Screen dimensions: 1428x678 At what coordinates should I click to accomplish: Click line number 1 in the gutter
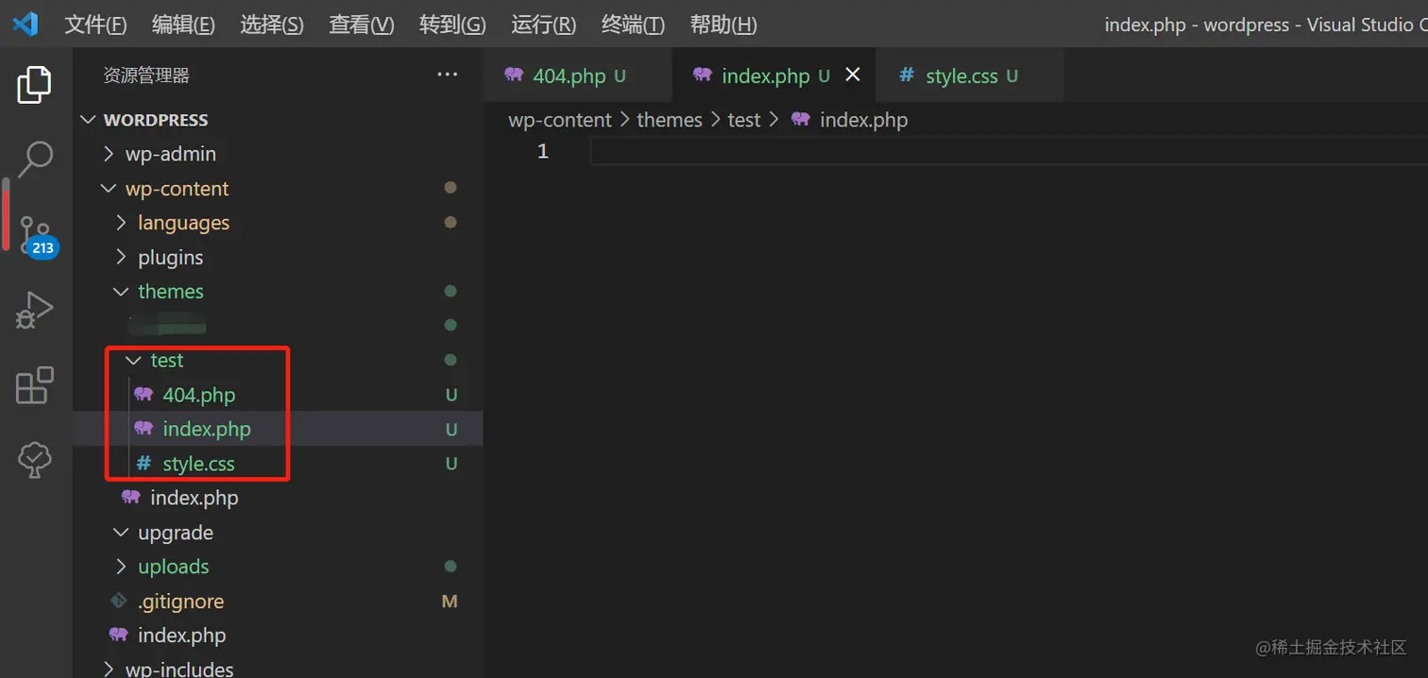(x=543, y=151)
